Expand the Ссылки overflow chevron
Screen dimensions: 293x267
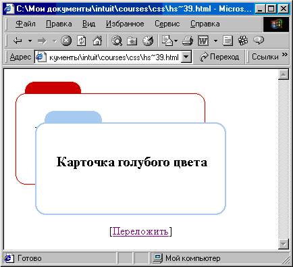click(285, 54)
